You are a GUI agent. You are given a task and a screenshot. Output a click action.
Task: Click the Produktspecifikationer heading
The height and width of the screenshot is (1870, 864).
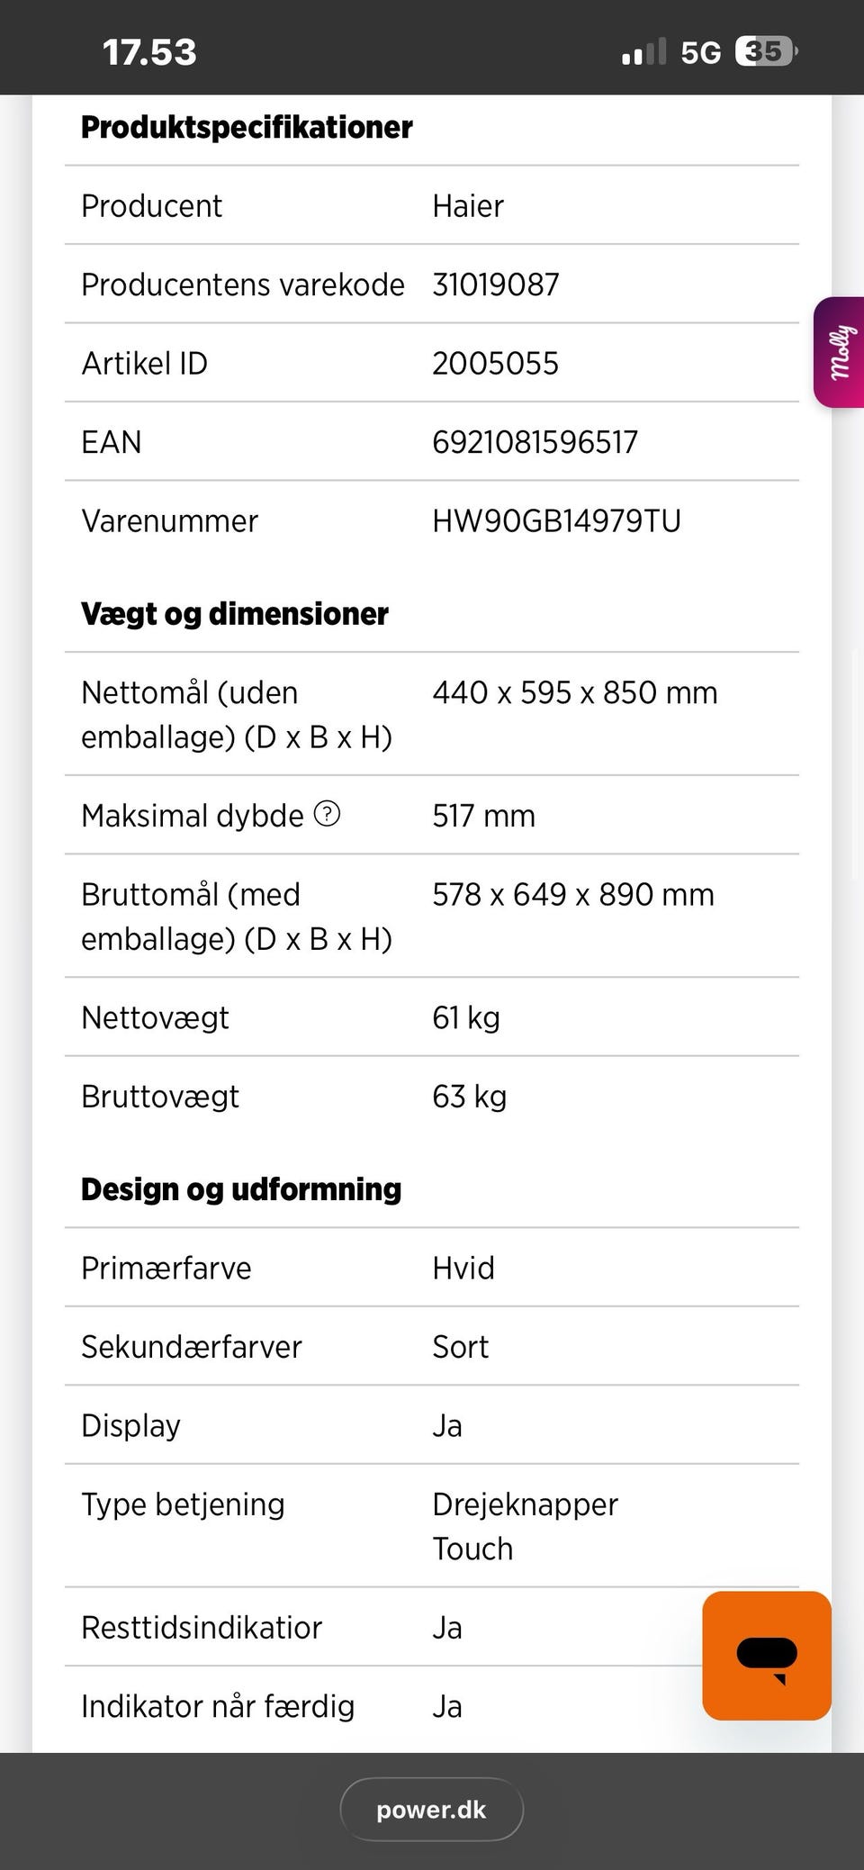coord(247,127)
